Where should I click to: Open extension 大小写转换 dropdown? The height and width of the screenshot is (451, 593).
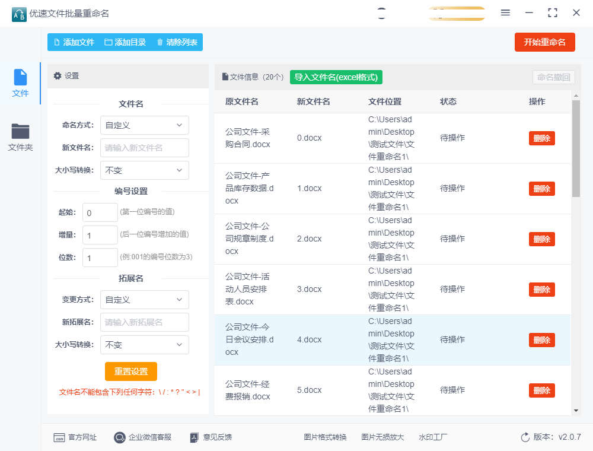pyautogui.click(x=145, y=345)
